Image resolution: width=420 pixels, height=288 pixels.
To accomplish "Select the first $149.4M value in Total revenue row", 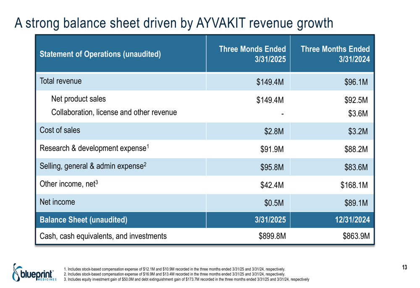I will pyautogui.click(x=270, y=82).
